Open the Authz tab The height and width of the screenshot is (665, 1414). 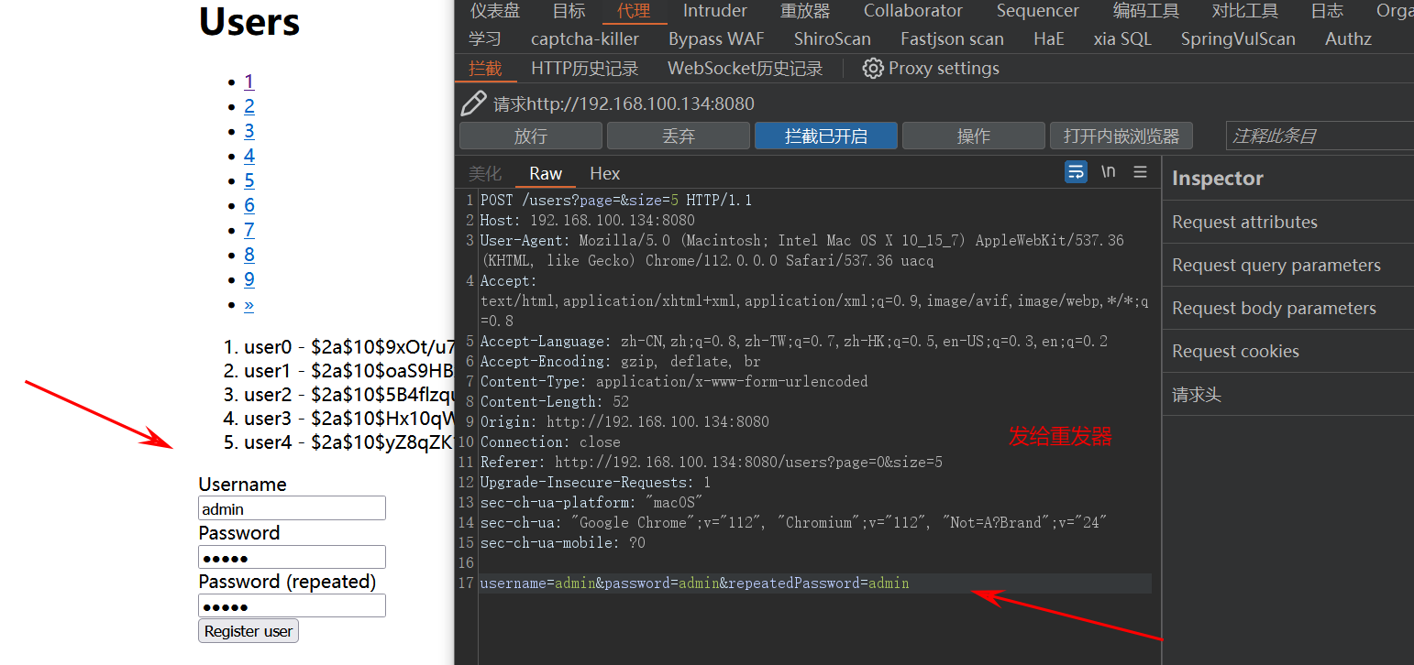tap(1349, 39)
